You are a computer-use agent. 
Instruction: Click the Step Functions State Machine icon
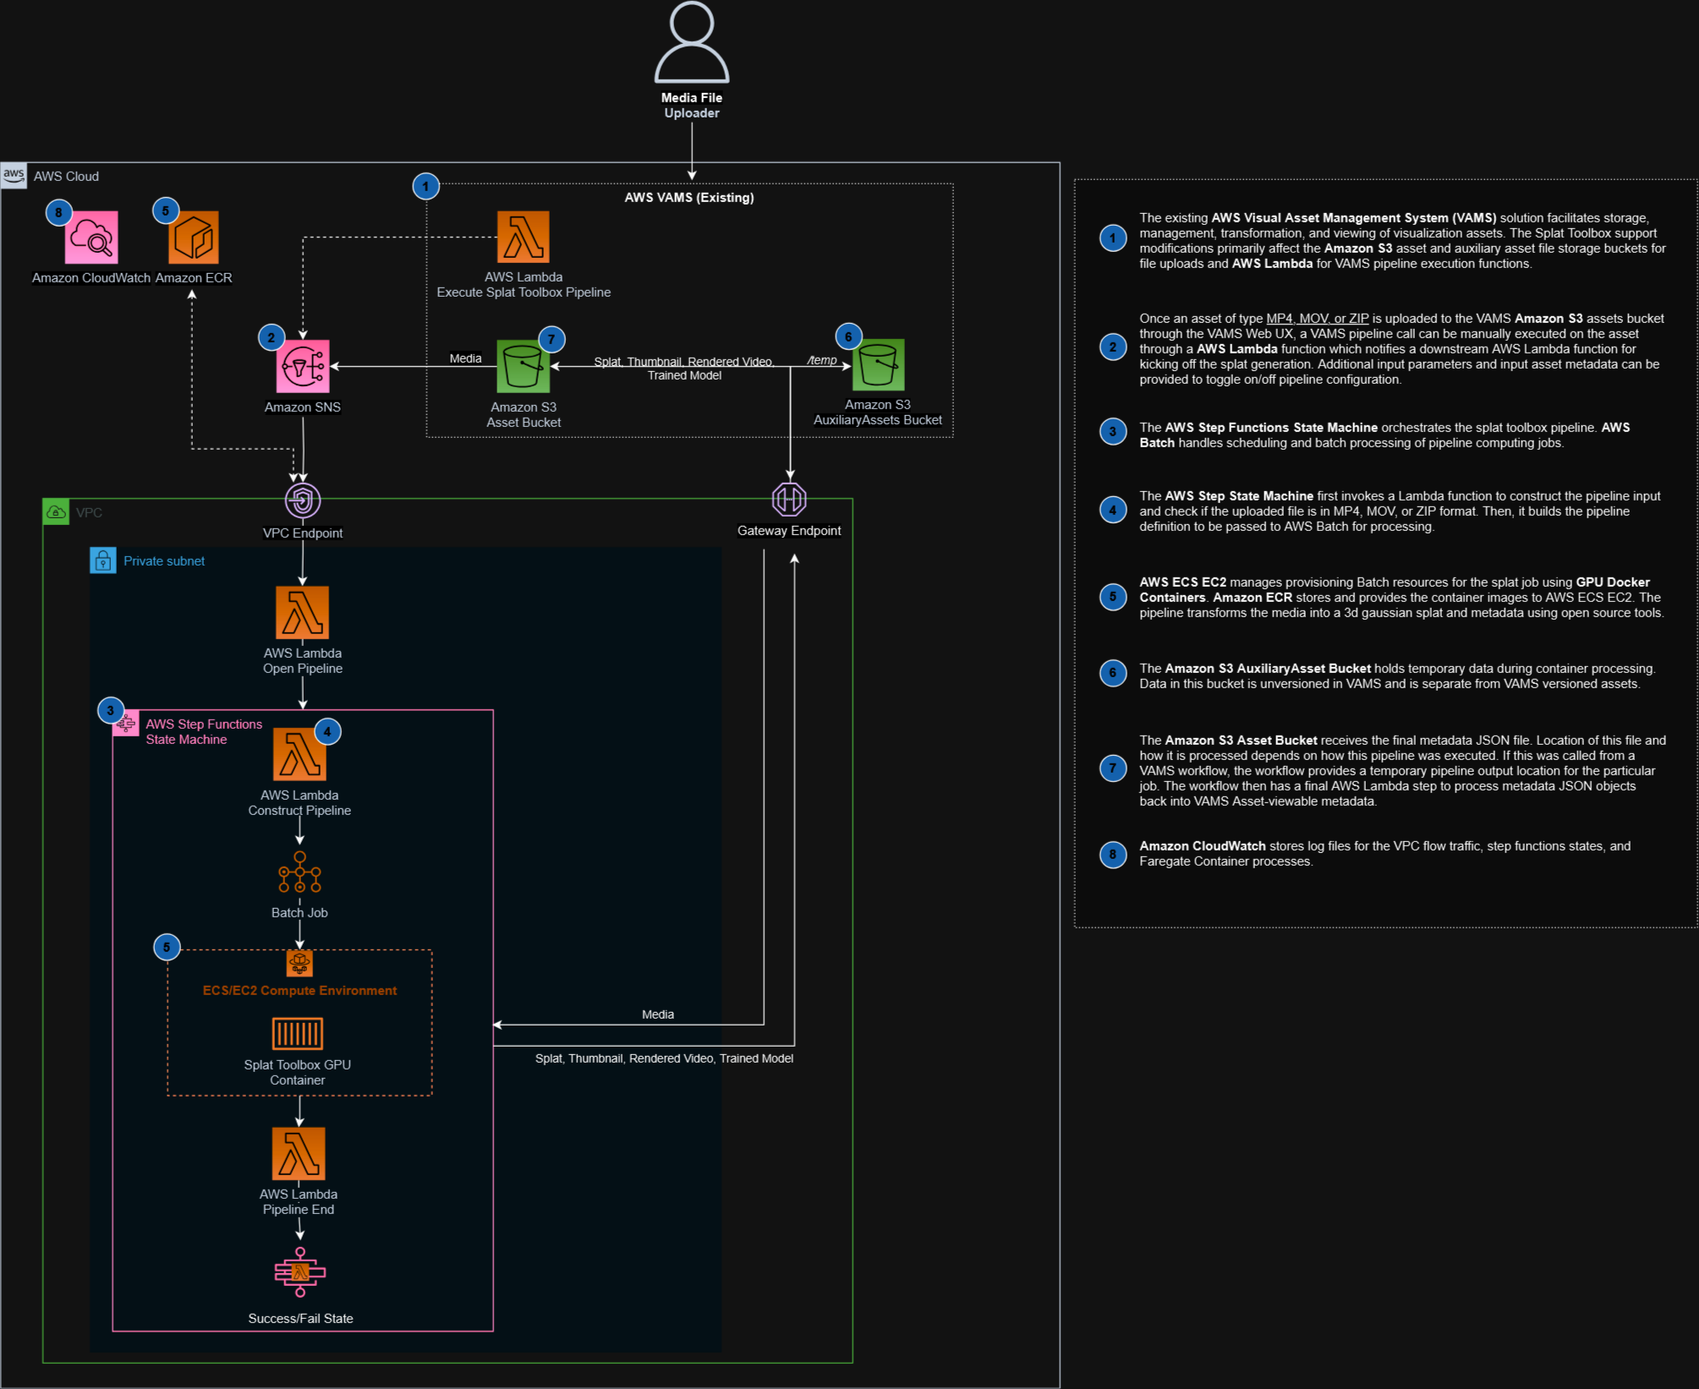pyautogui.click(x=126, y=724)
